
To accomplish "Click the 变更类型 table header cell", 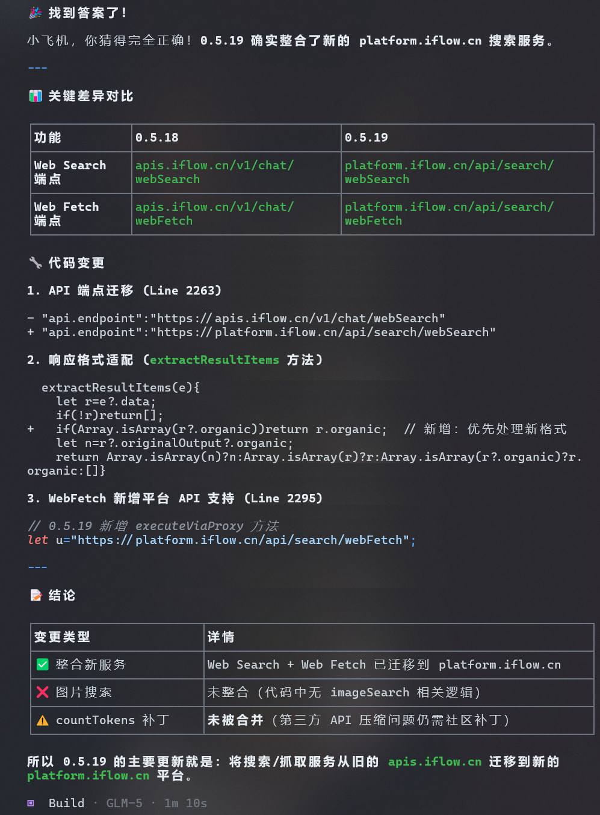I will (62, 637).
